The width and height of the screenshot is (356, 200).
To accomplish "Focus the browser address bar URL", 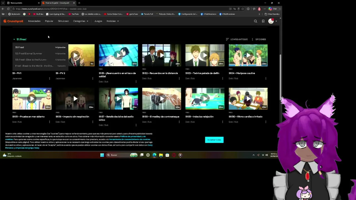I will [x=51, y=9].
